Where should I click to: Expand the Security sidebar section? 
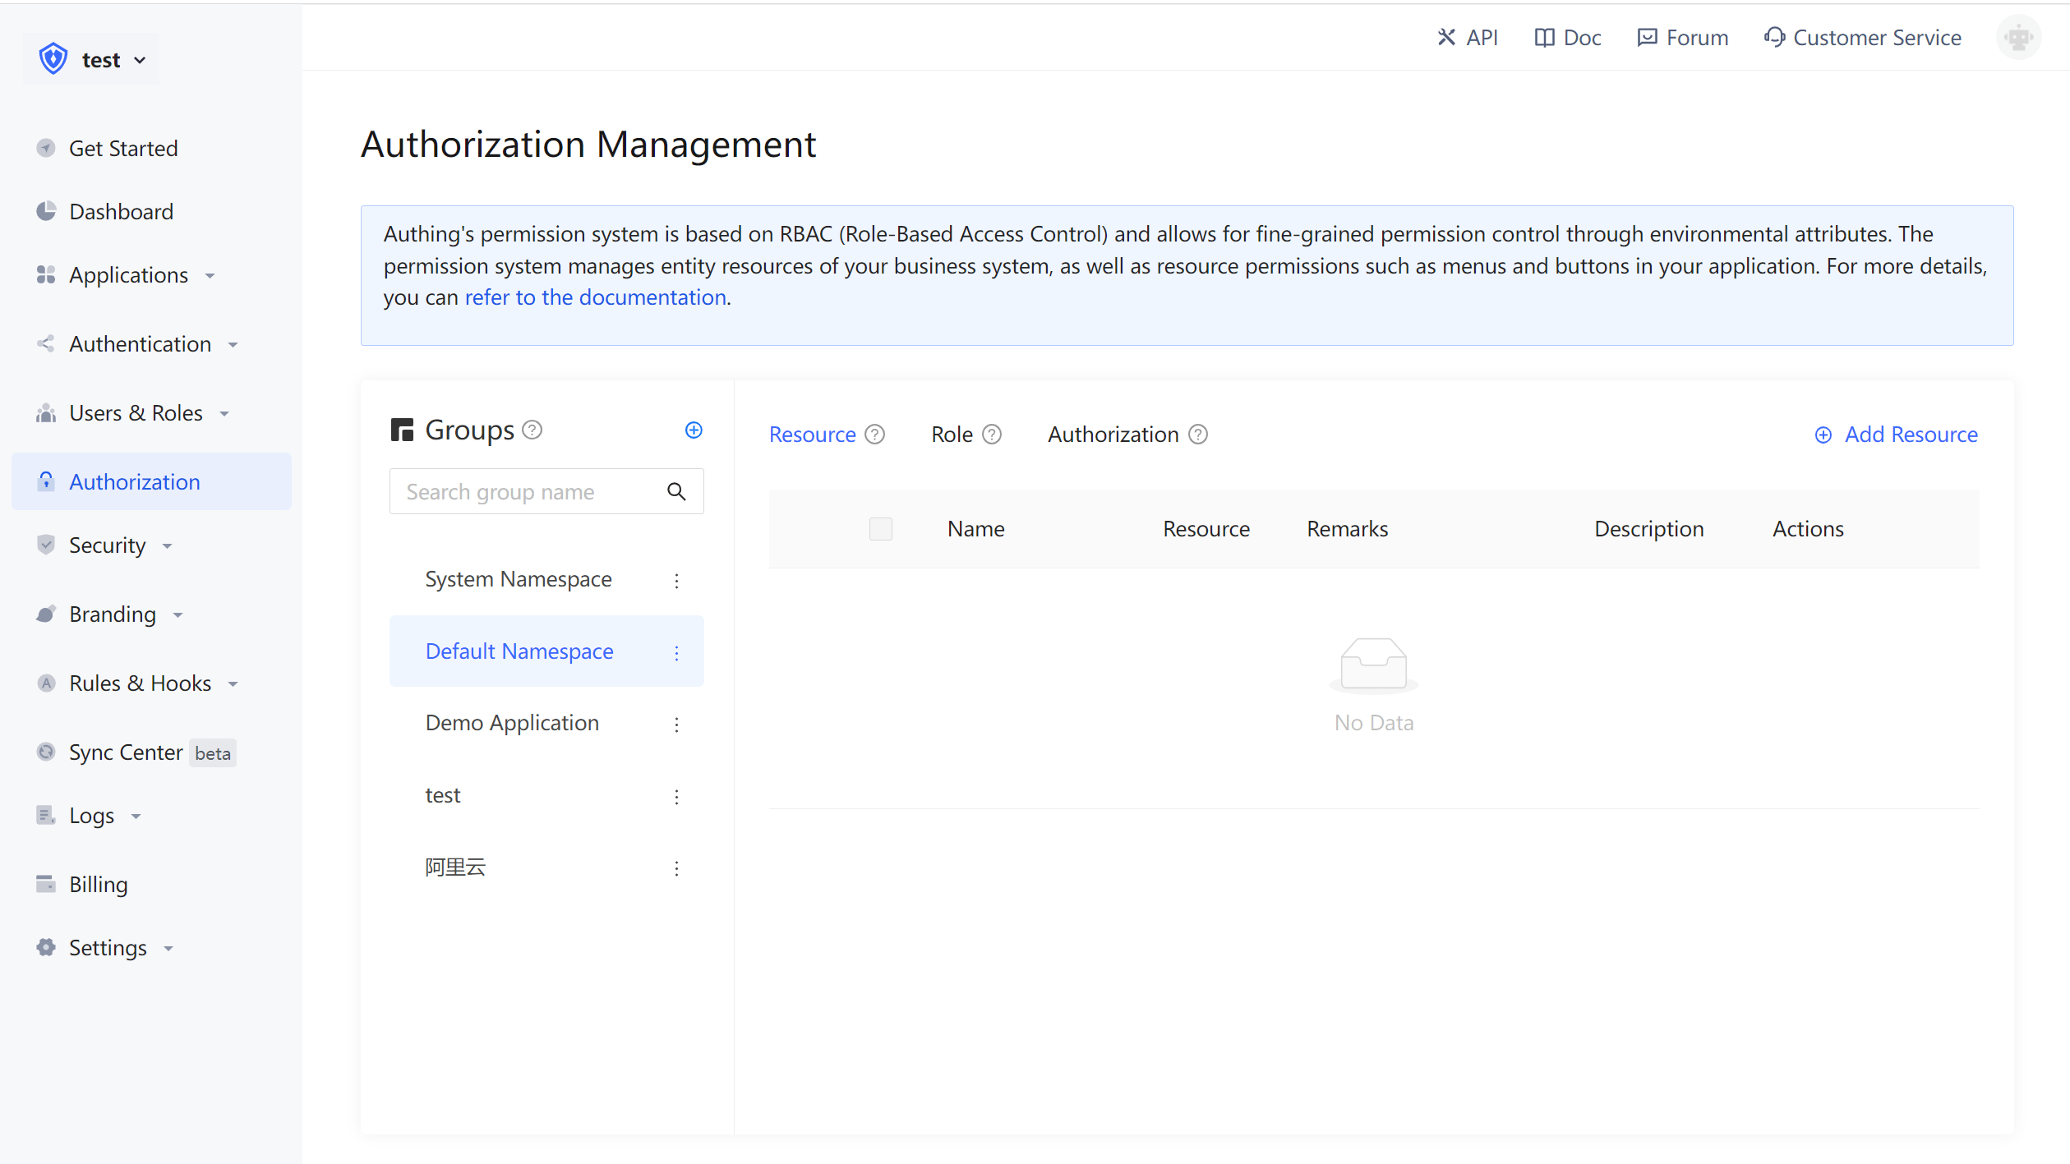pyautogui.click(x=107, y=545)
